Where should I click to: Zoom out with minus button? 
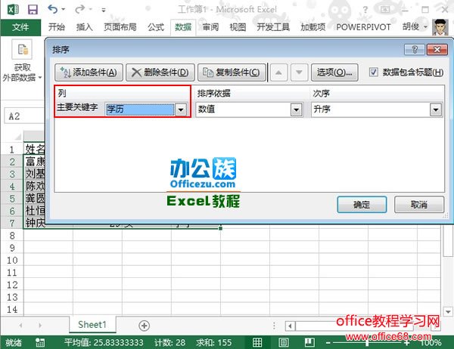(328, 343)
